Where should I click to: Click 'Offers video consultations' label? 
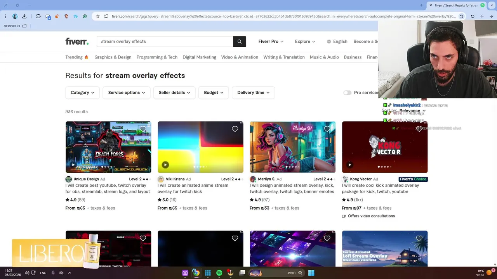click(x=371, y=216)
